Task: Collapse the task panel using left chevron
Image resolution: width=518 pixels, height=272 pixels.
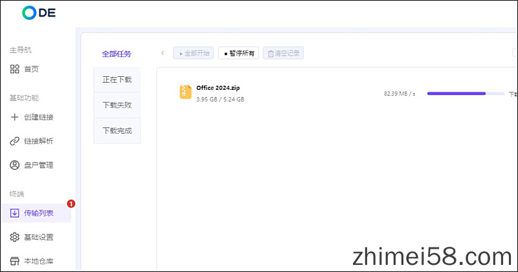Action: click(x=163, y=53)
